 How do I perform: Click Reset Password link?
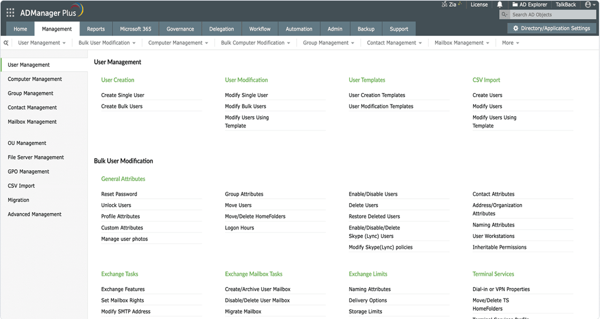[x=119, y=194]
